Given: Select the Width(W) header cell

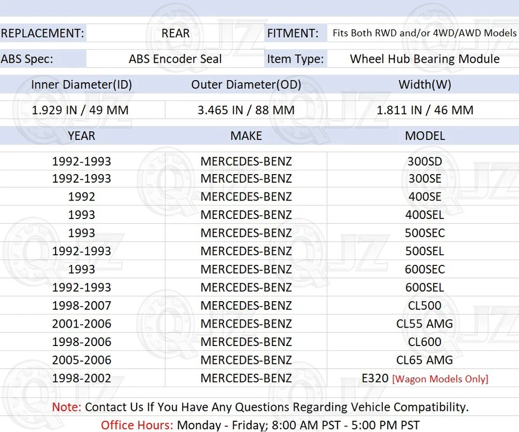Looking at the screenshot, I should [425, 84].
